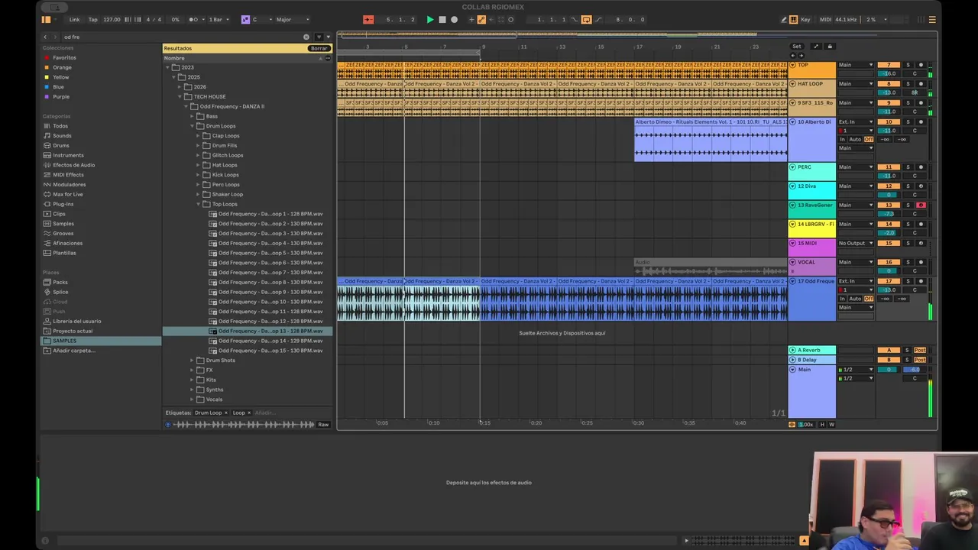Viewport: 978px width, 550px height.
Task: Collapse the 2023 folder
Action: pos(167,67)
